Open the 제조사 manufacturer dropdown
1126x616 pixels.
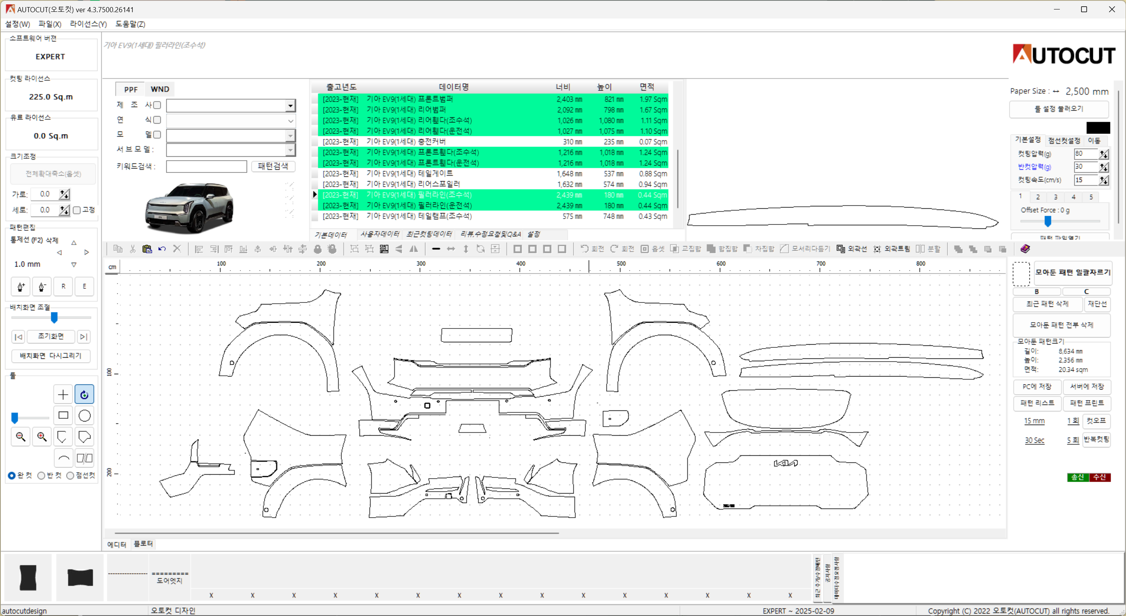coord(290,106)
